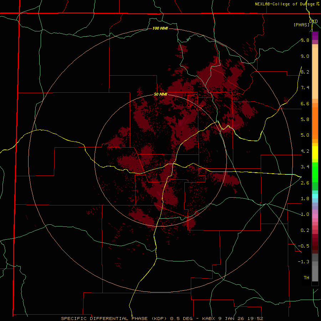Click the 8.2 color scale label
This screenshot has width=321, height=321.
305,72
